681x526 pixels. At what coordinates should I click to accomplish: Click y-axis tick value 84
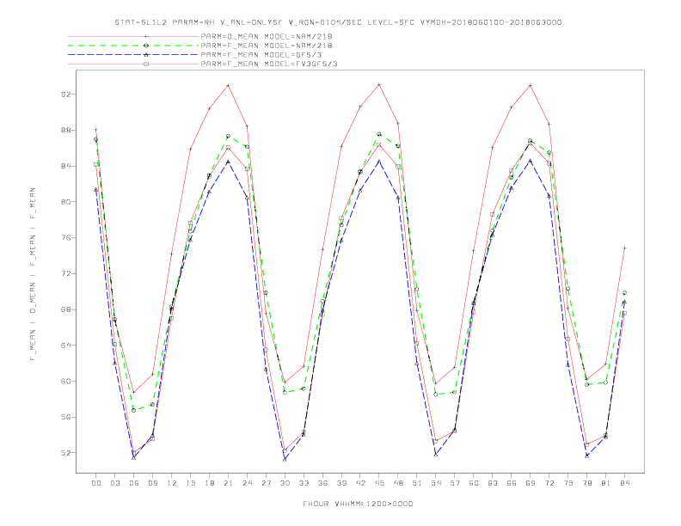[66, 166]
